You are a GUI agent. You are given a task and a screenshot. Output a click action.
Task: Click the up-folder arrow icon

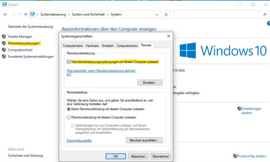(26, 14)
